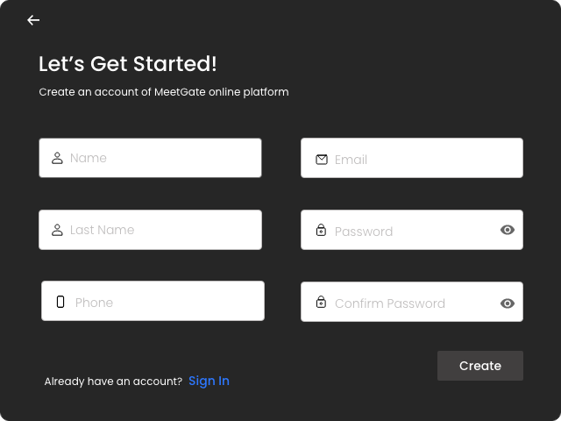Show the Password field's characters with the eye icon

(508, 230)
